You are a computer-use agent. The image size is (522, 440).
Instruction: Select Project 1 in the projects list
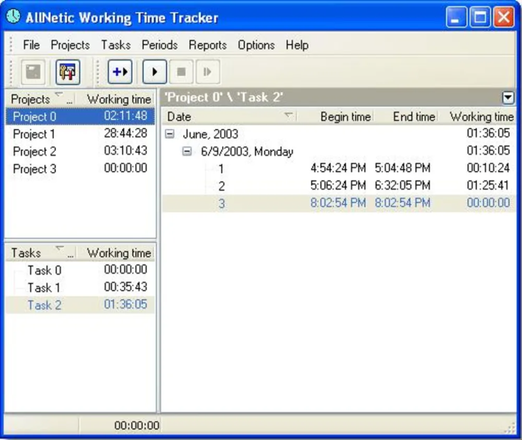point(80,133)
